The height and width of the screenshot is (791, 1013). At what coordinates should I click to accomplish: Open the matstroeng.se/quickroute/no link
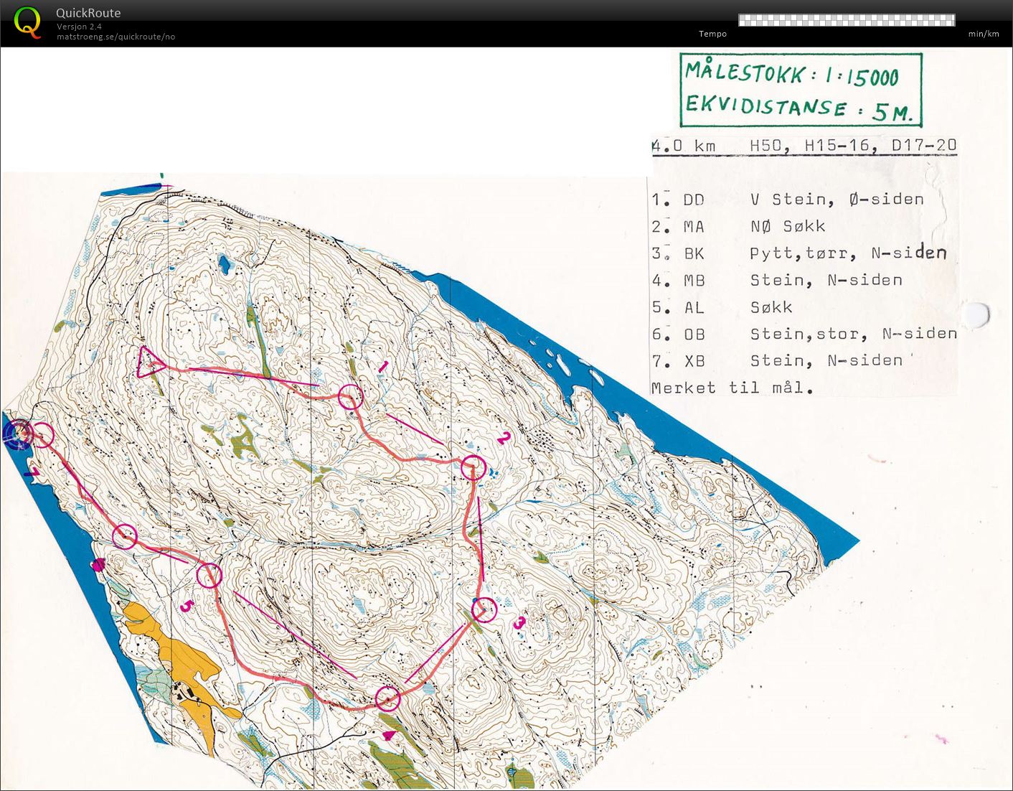[116, 37]
